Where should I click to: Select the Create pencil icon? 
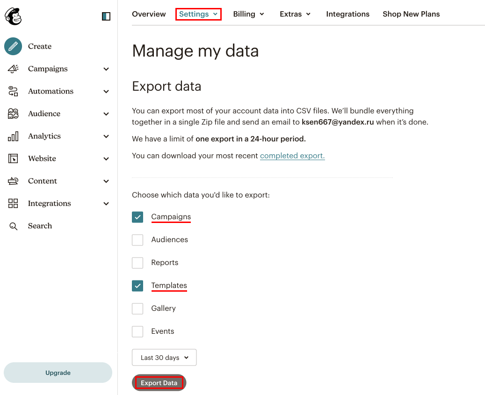(13, 46)
